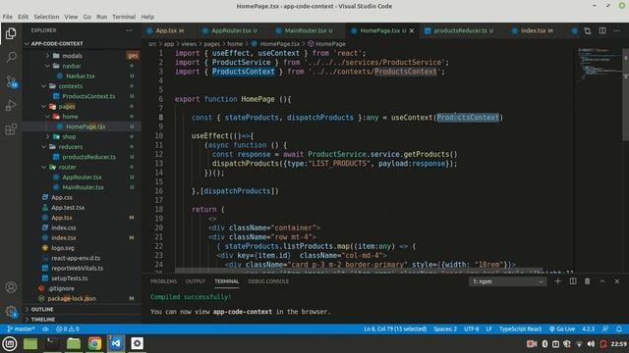Click the Spaces: 2 indentation setting

tap(445, 329)
